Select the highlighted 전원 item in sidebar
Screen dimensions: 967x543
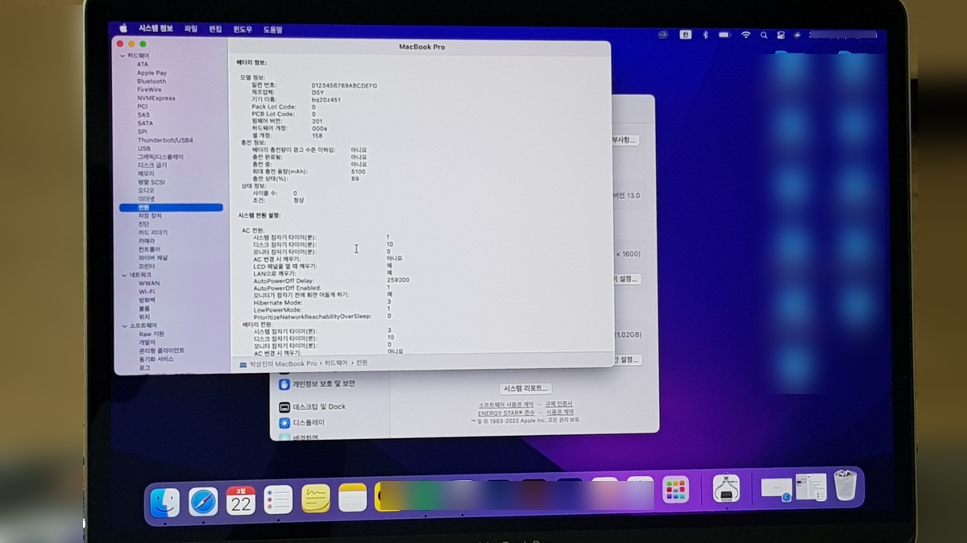coord(171,207)
